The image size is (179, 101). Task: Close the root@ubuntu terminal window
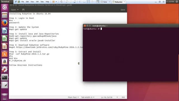[85, 26]
